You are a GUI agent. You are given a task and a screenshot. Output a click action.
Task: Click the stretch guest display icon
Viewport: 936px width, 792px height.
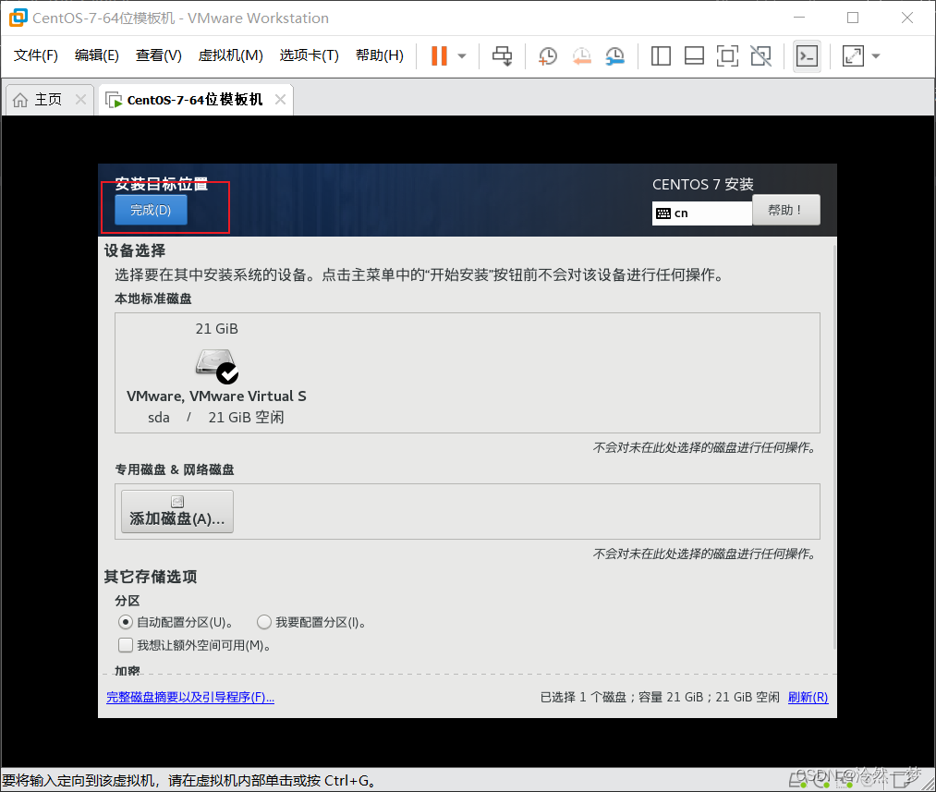tap(853, 56)
